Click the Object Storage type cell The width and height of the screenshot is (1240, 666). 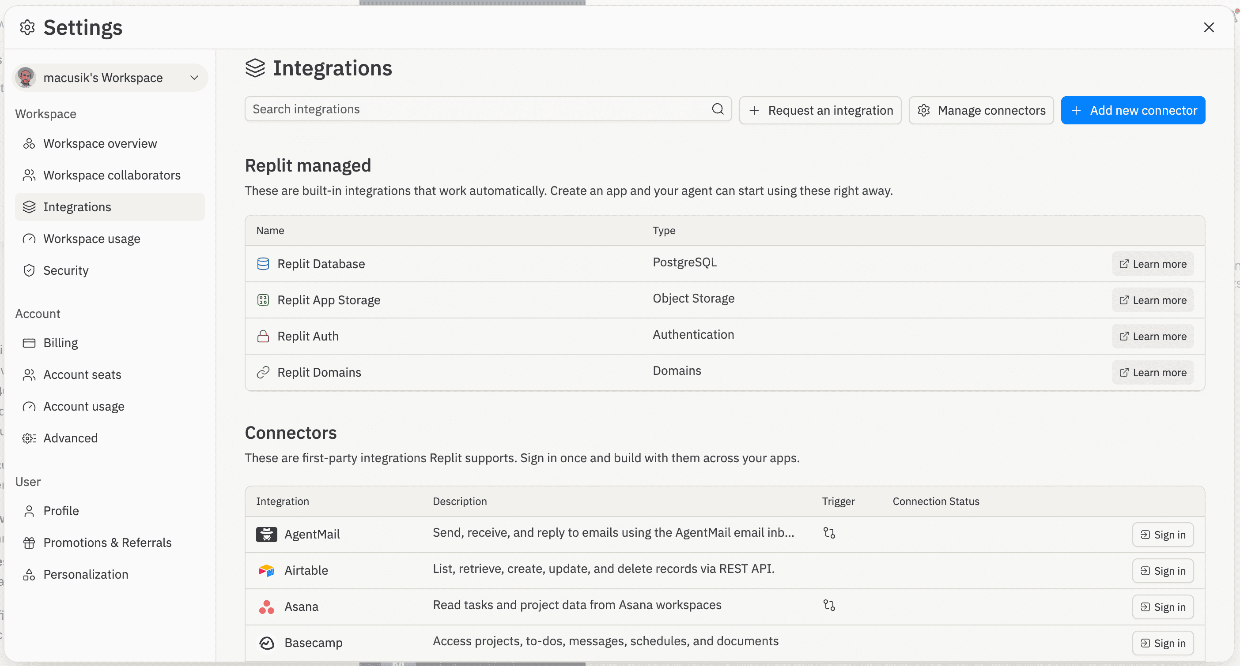tap(693, 298)
